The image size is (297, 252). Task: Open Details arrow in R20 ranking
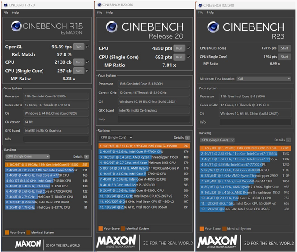[x=188, y=138]
